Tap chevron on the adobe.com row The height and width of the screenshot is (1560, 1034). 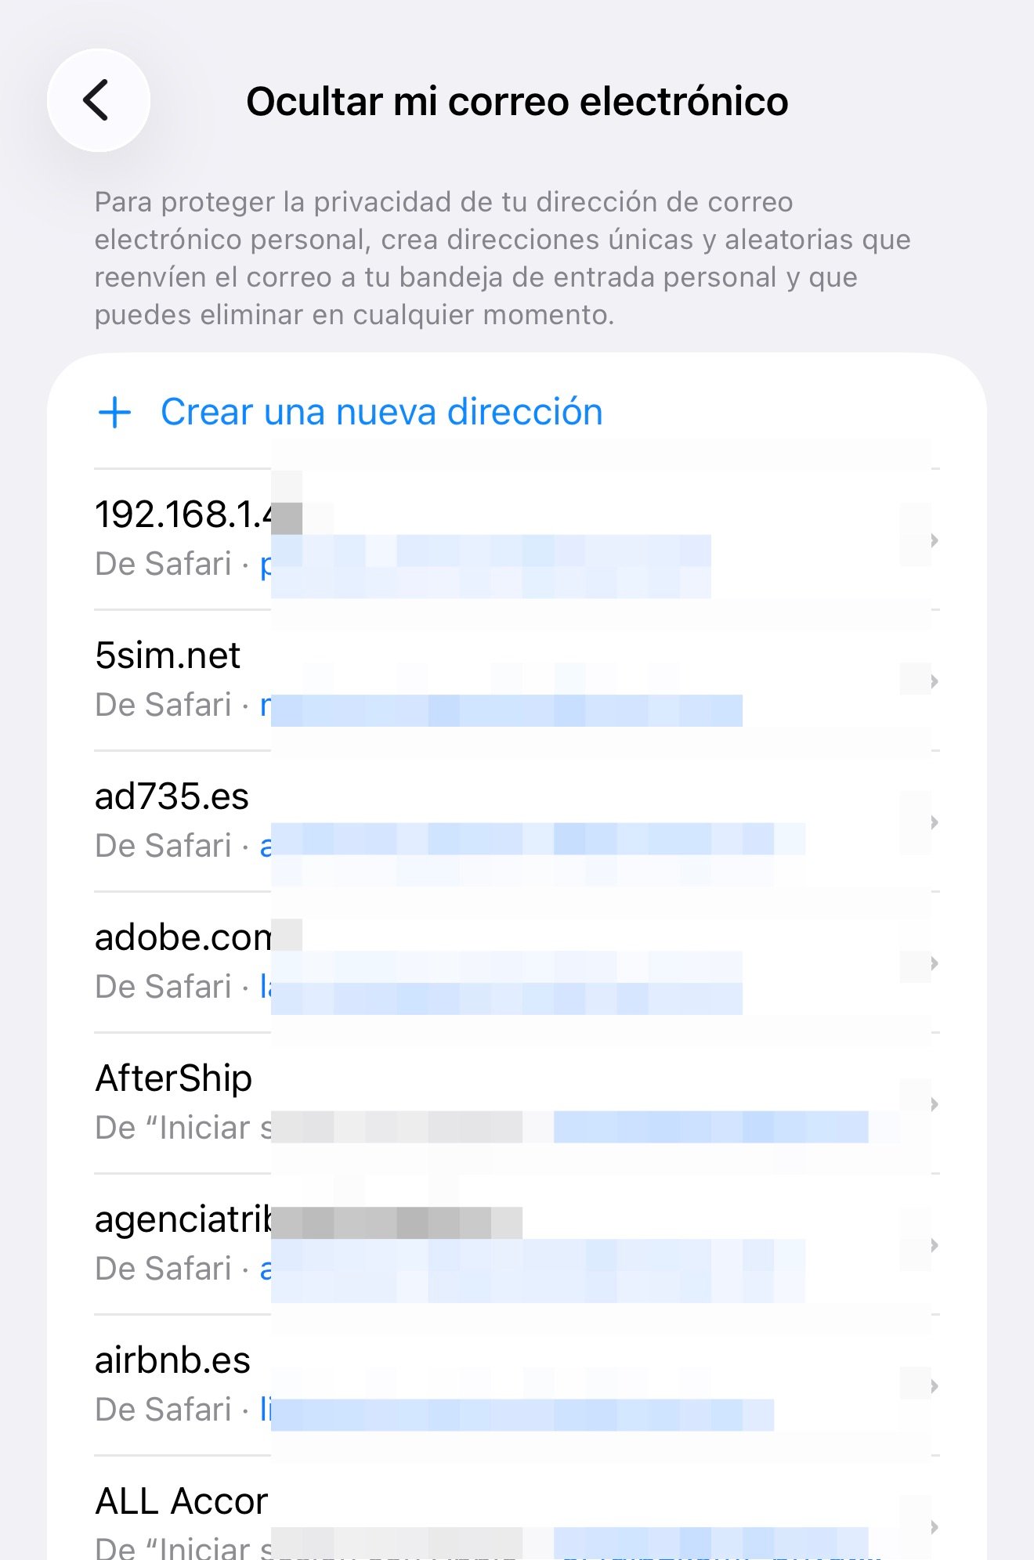[x=934, y=963]
